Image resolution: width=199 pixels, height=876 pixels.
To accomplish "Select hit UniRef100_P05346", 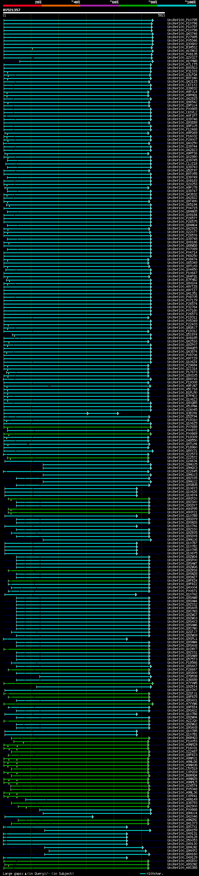I will [182, 40].
